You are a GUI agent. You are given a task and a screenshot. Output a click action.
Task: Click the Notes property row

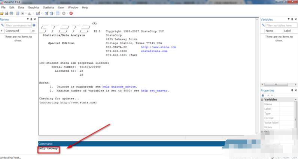click(279, 127)
